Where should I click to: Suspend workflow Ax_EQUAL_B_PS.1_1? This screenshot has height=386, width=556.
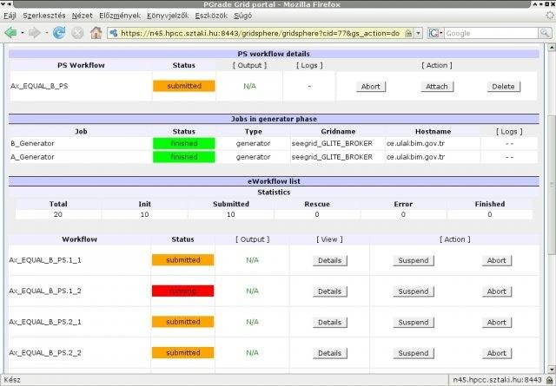[x=414, y=260]
